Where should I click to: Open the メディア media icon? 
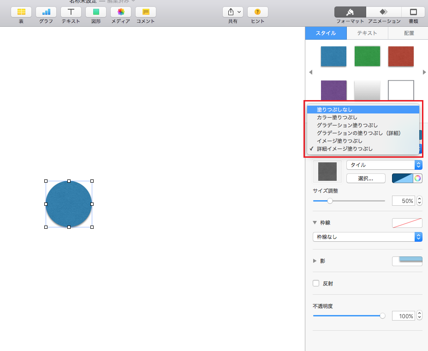pos(121,12)
